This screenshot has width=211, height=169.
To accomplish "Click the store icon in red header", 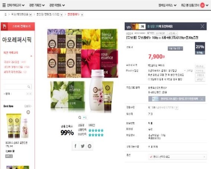I will coord(5,27).
